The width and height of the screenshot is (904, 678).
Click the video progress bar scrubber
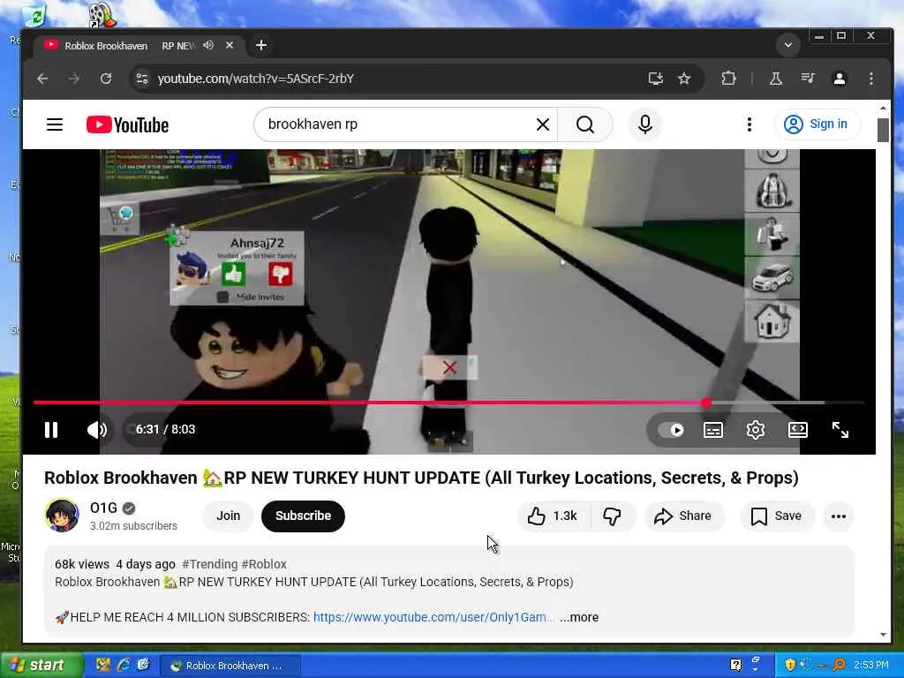coord(706,403)
